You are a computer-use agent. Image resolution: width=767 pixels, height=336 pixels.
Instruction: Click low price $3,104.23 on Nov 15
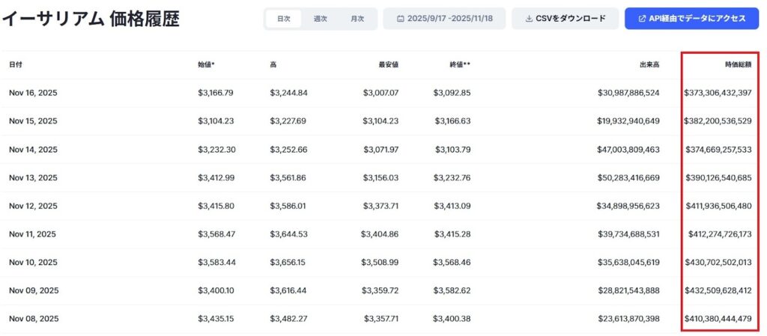381,120
